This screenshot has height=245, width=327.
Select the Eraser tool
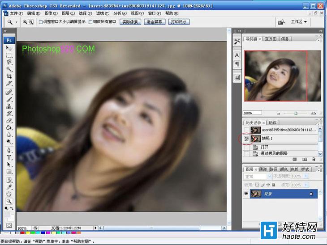(x=9, y=120)
